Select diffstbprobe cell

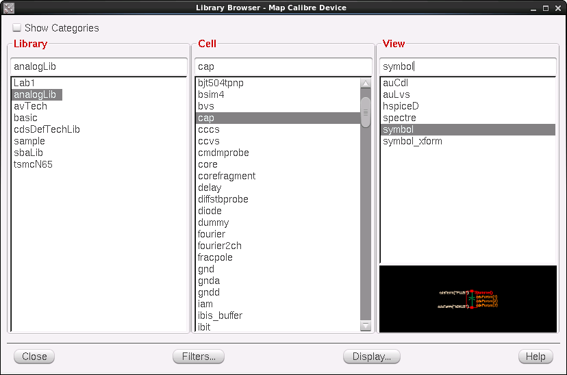coord(223,199)
